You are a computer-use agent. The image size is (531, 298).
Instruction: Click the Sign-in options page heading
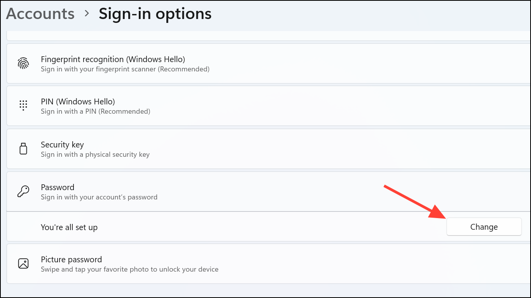(x=155, y=14)
